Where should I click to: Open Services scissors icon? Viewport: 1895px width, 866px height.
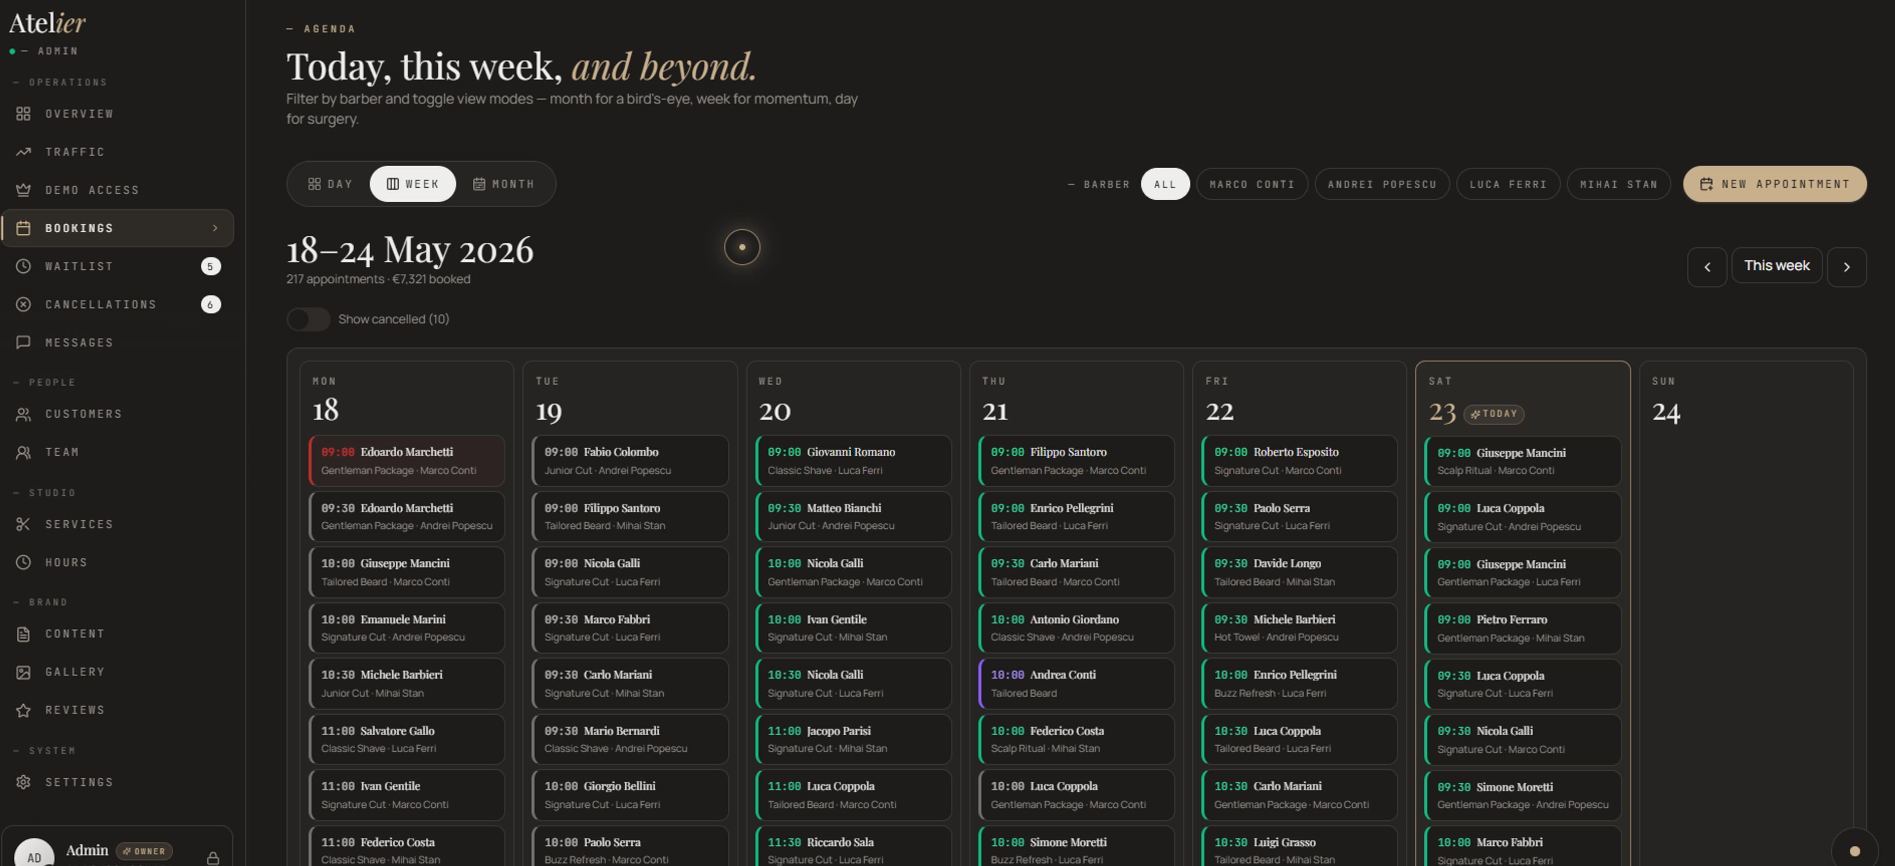tap(24, 524)
